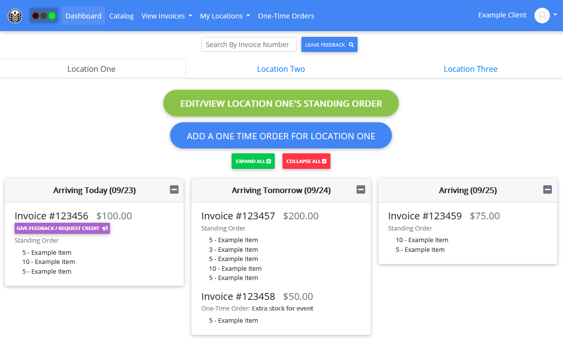The image size is (563, 345).
Task: Select the green status dot in the navbar
Action: tap(52, 16)
